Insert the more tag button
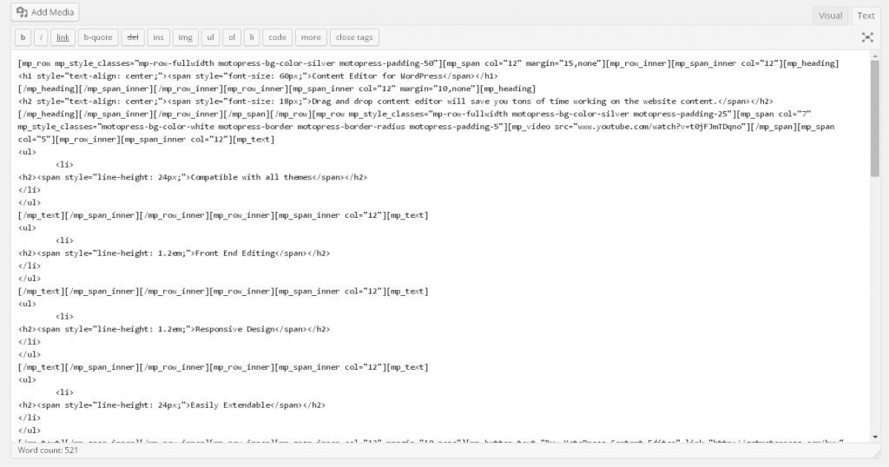 point(310,37)
